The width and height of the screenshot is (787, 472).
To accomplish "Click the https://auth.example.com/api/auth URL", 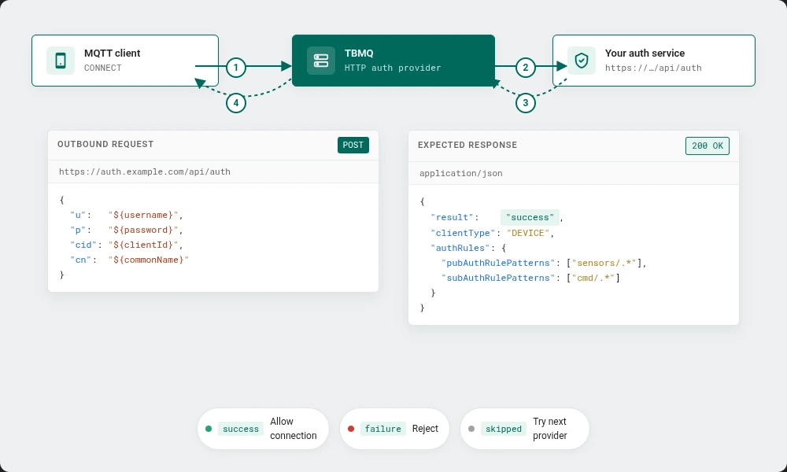I will (x=145, y=171).
